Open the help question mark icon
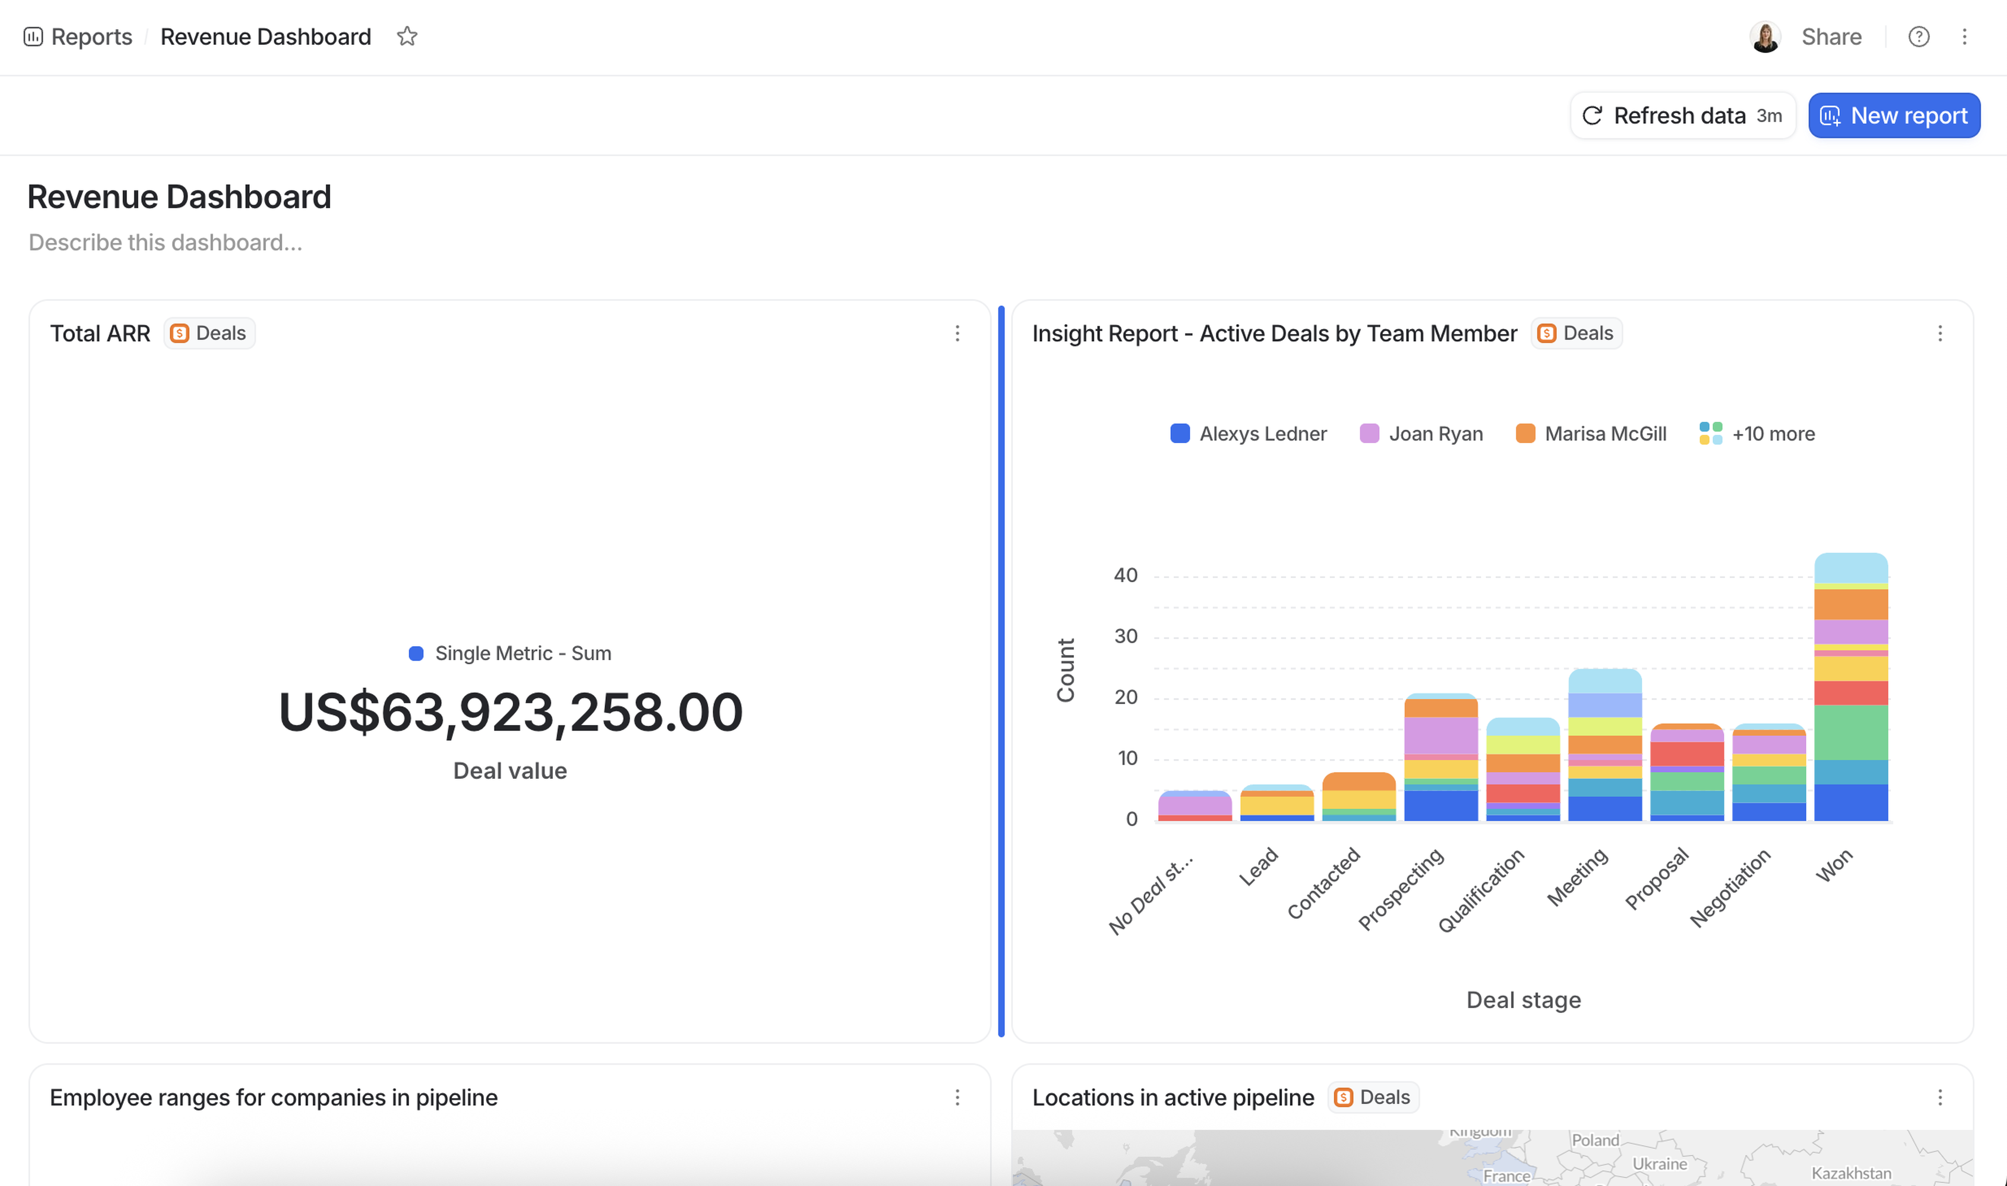Viewport: 2007px width, 1186px height. click(x=1918, y=37)
